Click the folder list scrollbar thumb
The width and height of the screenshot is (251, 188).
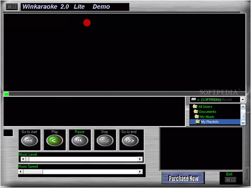click(x=243, y=116)
